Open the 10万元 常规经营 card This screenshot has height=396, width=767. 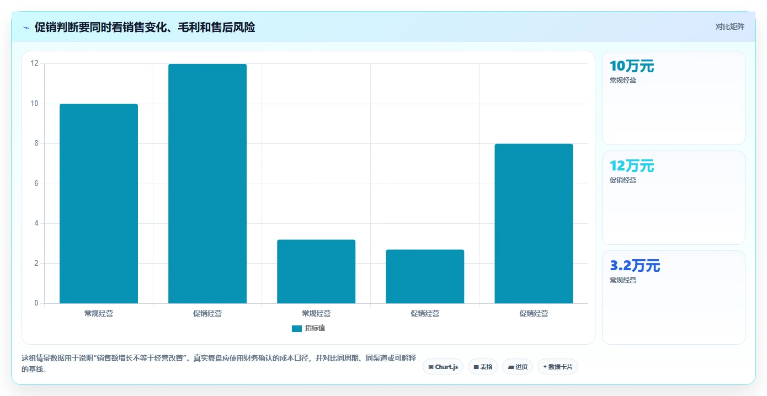click(673, 98)
